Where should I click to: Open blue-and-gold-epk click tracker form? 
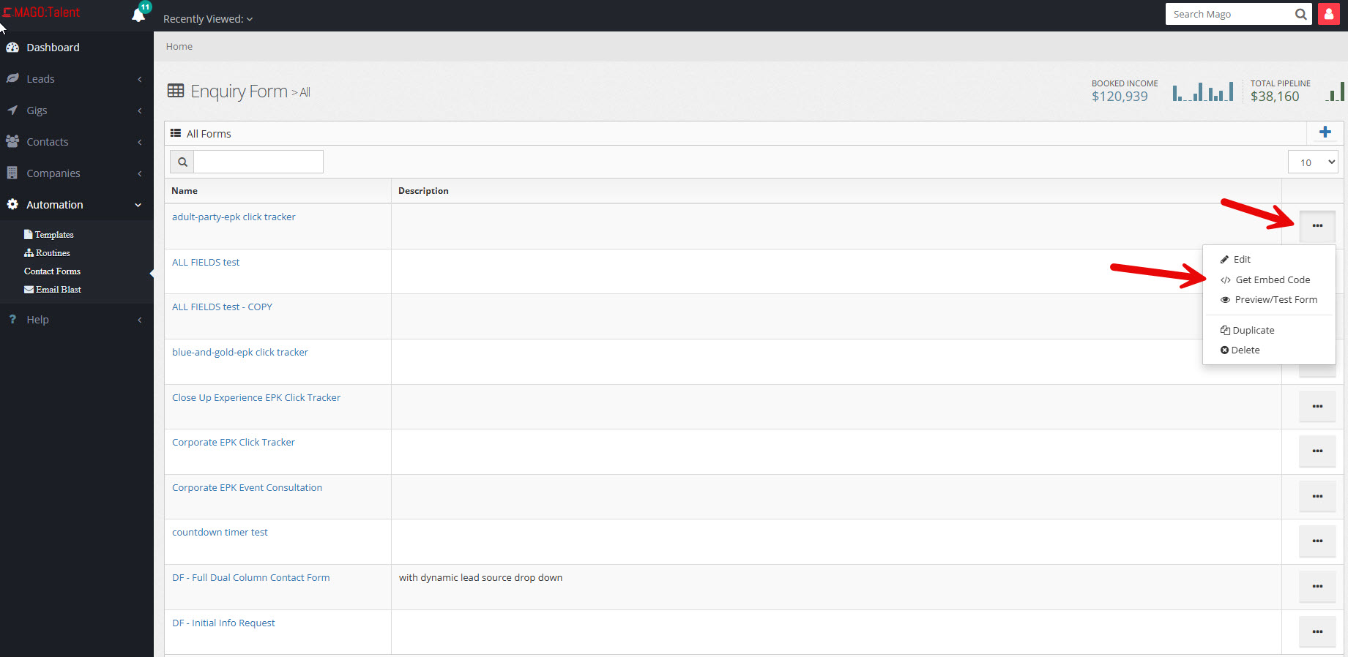tap(240, 352)
